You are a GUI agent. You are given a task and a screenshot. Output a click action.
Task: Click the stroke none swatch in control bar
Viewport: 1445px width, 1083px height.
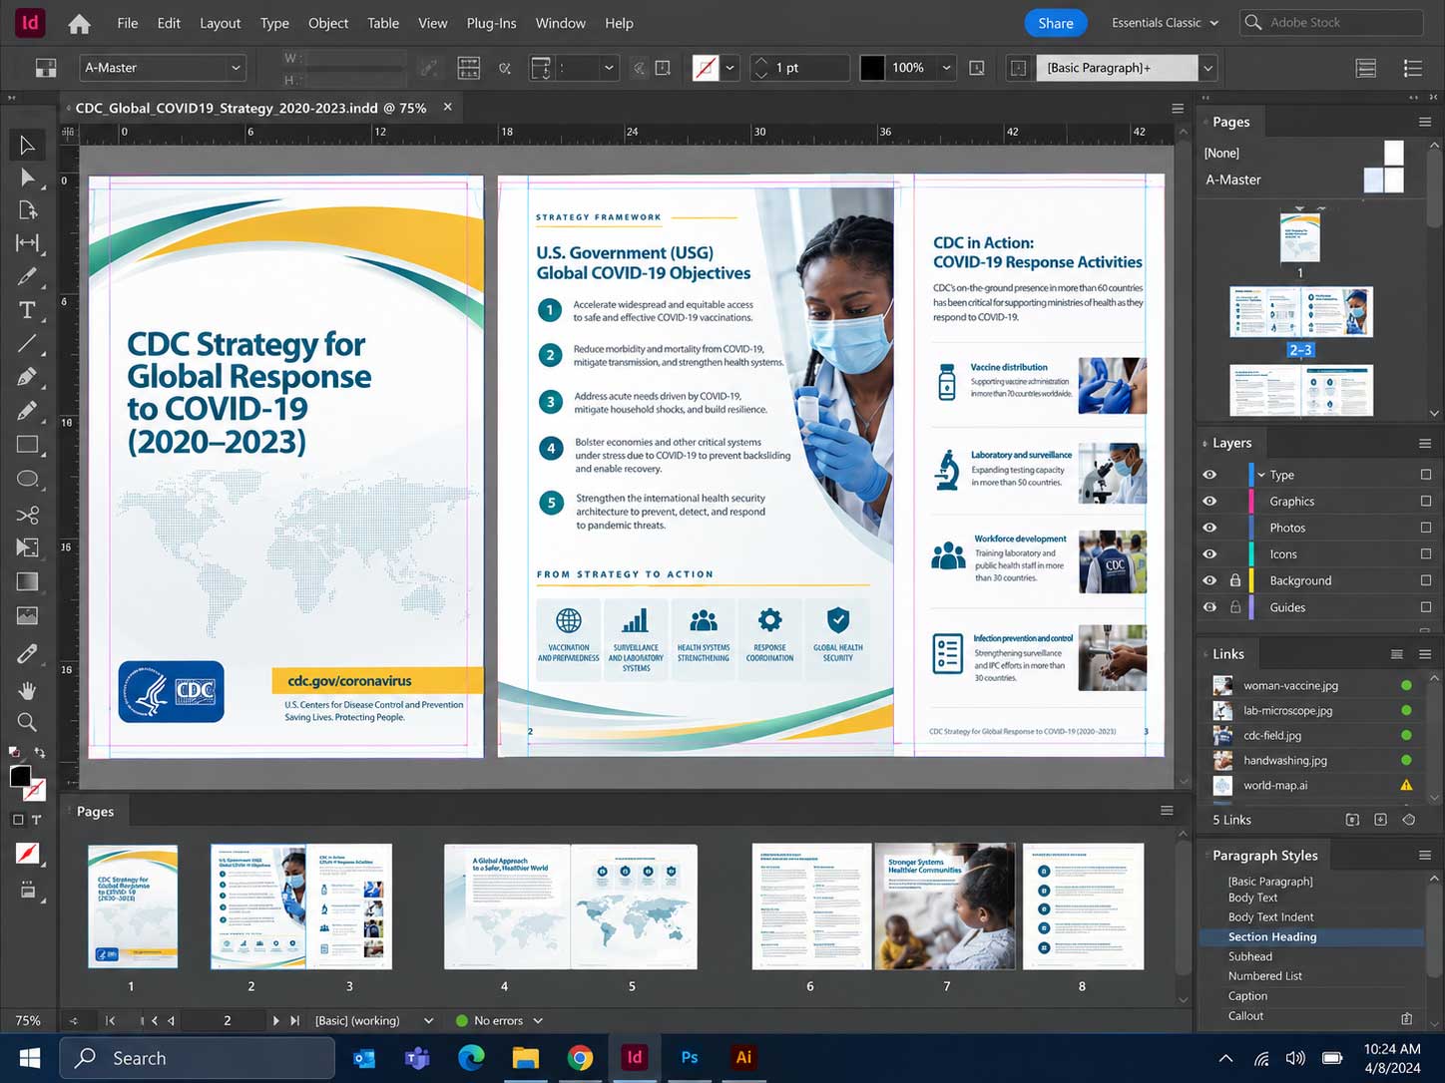706,68
